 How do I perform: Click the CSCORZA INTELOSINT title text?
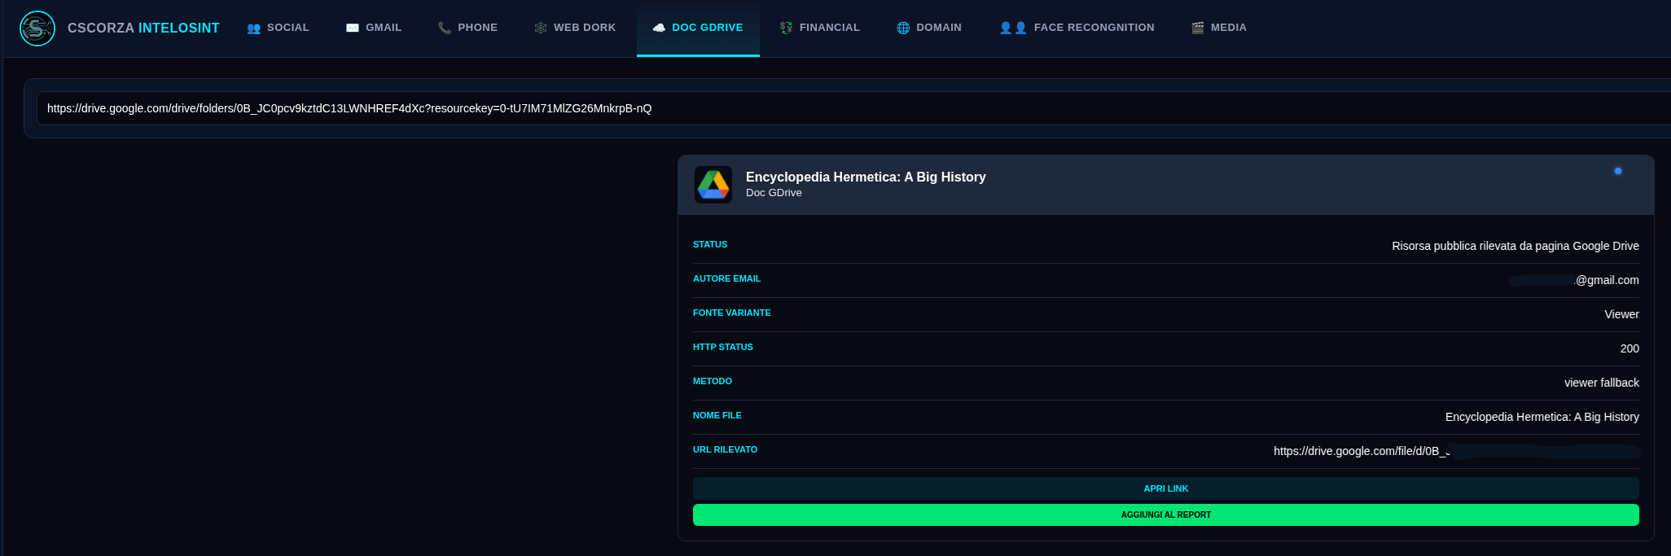tap(143, 28)
